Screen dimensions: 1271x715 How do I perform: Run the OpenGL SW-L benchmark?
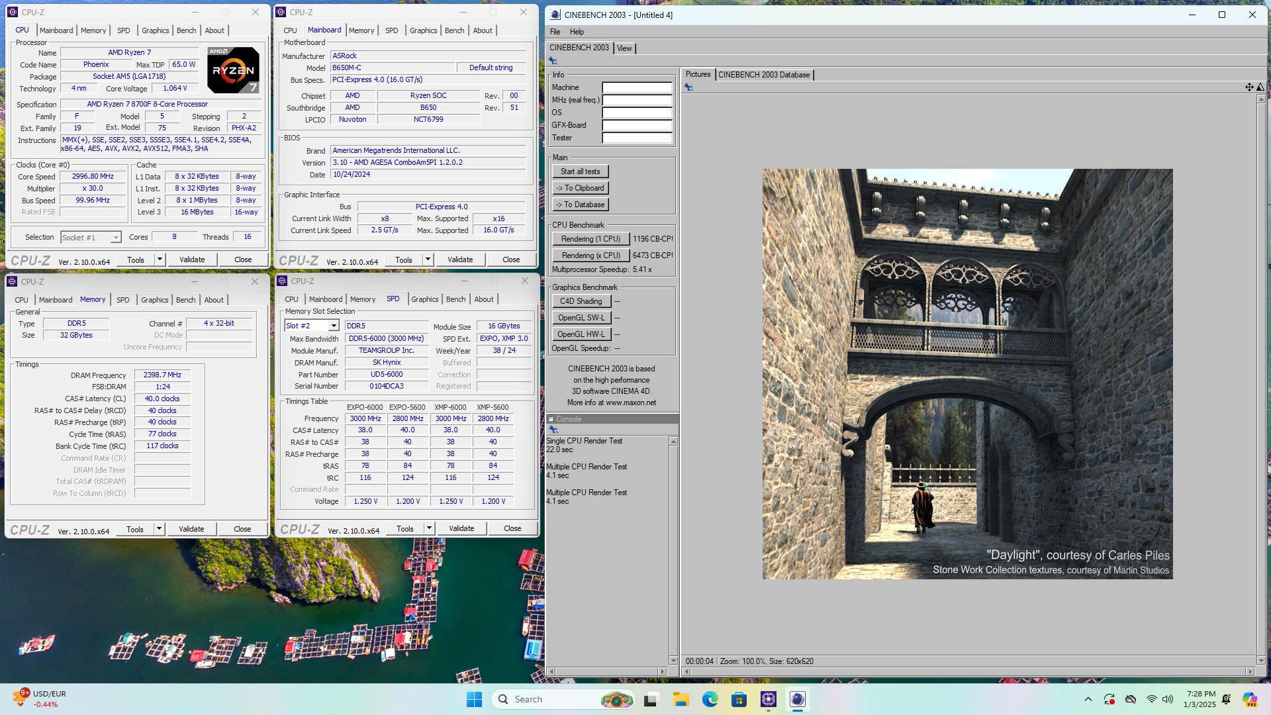point(581,318)
